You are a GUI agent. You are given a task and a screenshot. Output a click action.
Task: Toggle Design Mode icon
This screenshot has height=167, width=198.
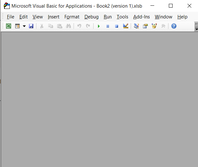(126, 26)
